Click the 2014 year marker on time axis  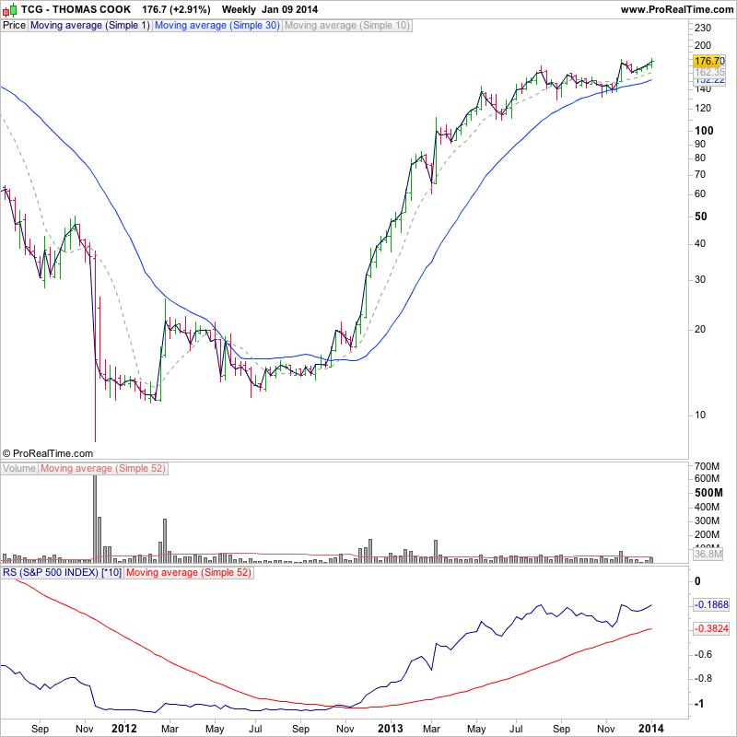tap(651, 729)
